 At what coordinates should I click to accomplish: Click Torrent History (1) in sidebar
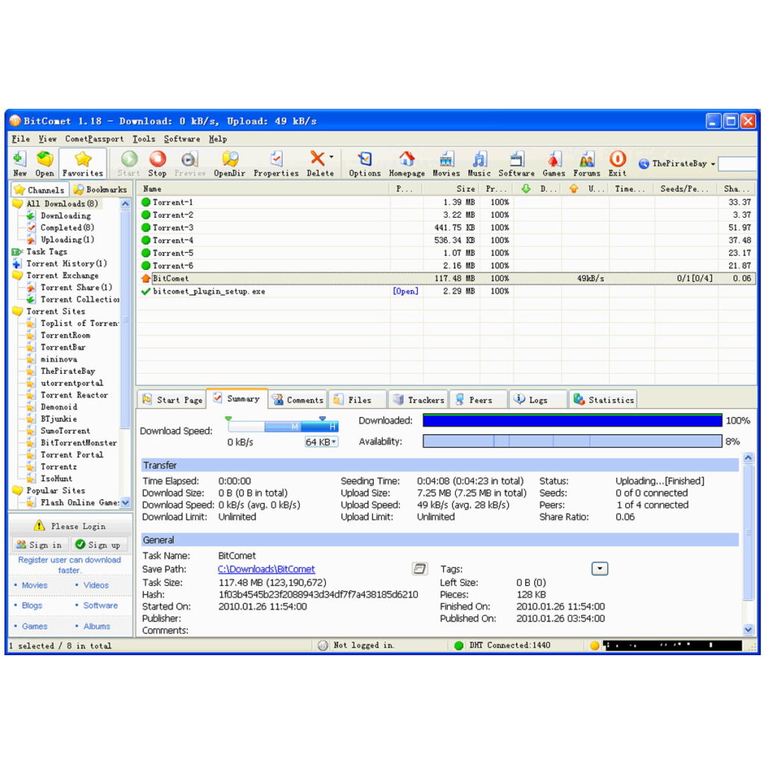click(66, 263)
